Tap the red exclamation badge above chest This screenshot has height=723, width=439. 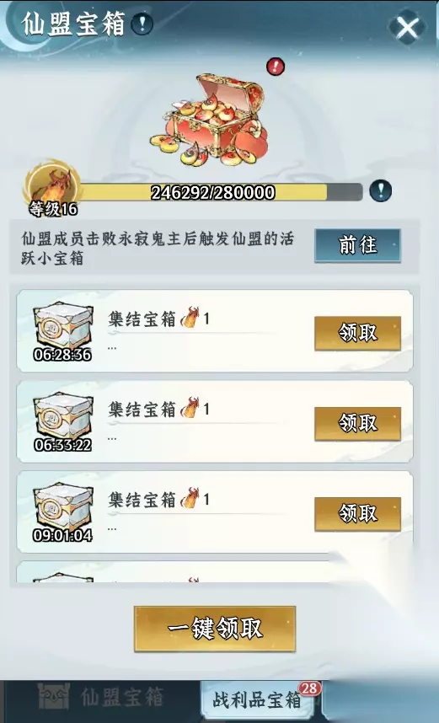(x=276, y=67)
